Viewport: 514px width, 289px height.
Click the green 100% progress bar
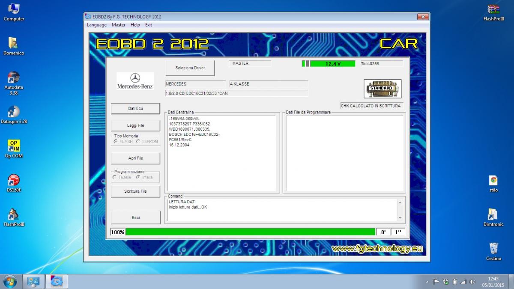pyautogui.click(x=250, y=232)
